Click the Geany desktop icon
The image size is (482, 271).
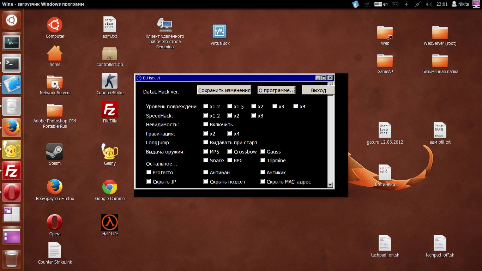point(110,152)
